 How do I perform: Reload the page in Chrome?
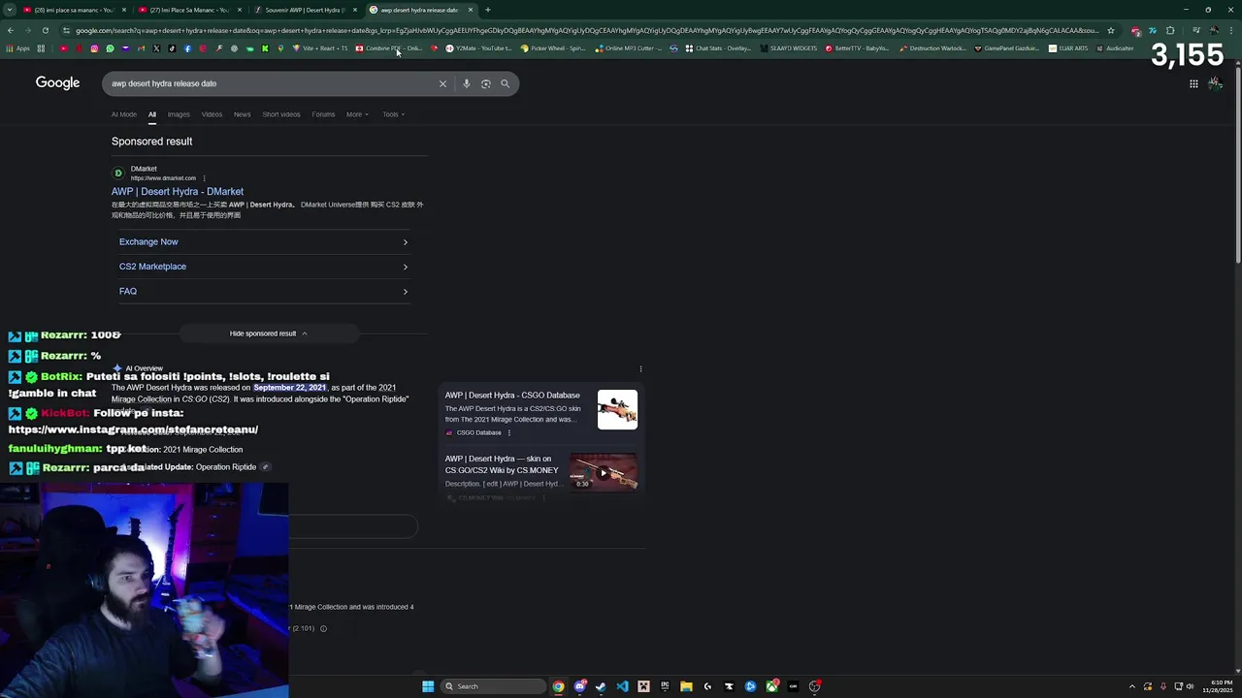point(45,30)
